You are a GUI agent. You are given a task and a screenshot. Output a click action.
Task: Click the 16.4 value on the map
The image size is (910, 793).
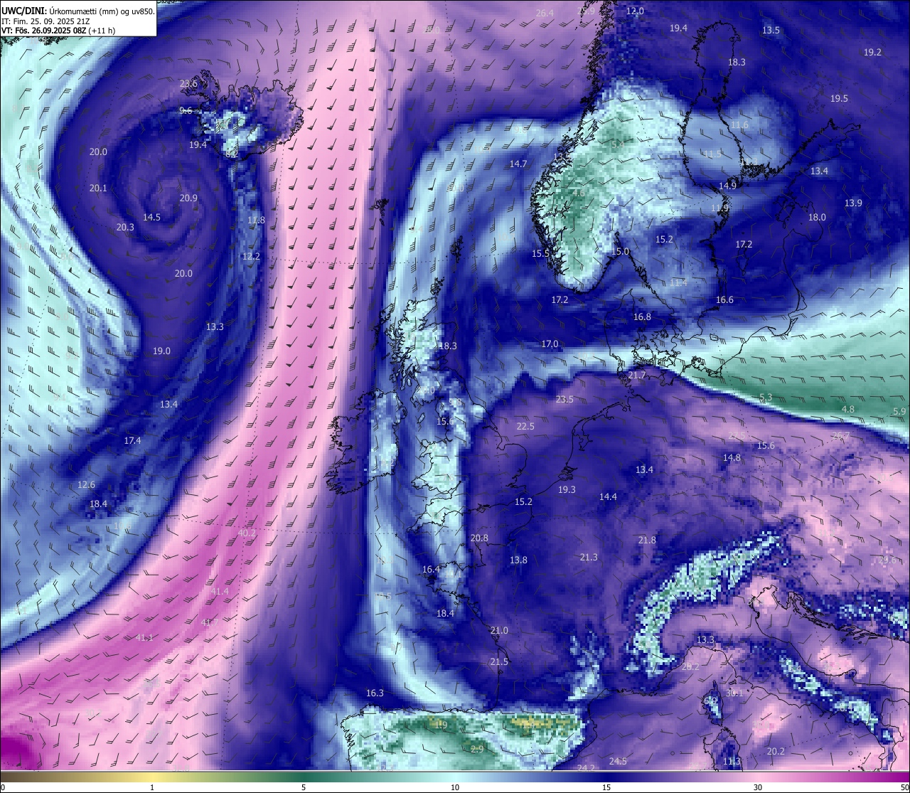click(432, 569)
